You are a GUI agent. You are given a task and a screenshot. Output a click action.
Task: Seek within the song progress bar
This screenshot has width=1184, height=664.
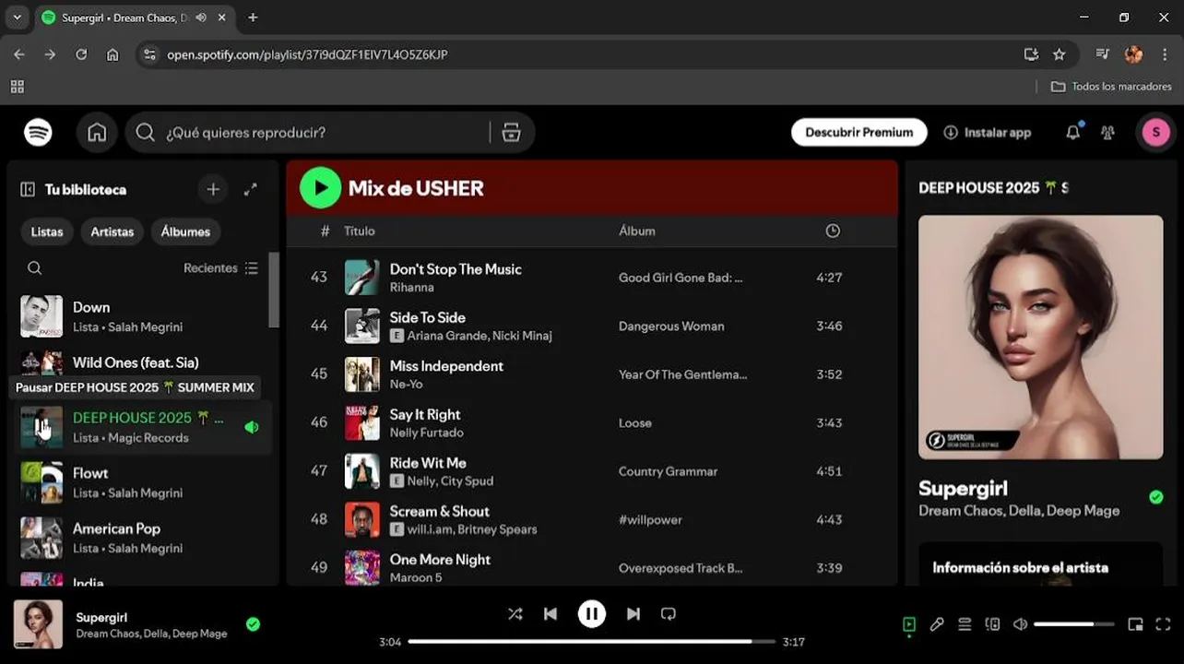click(592, 642)
